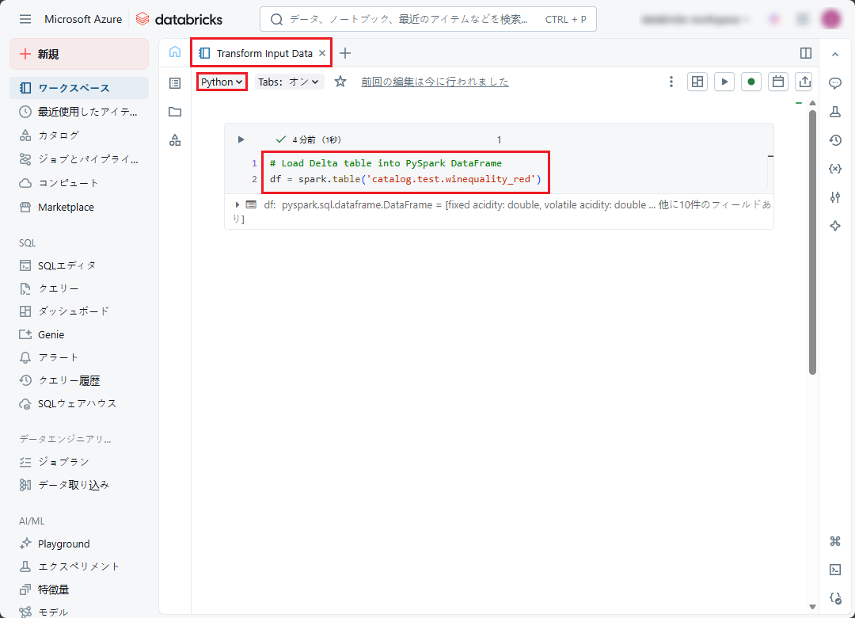
Task: Open the variables {x} panel
Action: click(834, 169)
